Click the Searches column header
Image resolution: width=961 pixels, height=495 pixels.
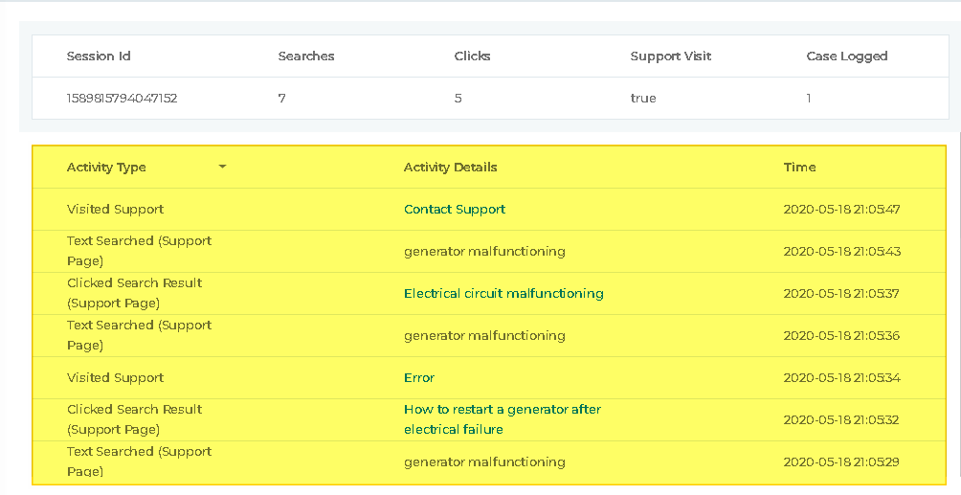(306, 56)
